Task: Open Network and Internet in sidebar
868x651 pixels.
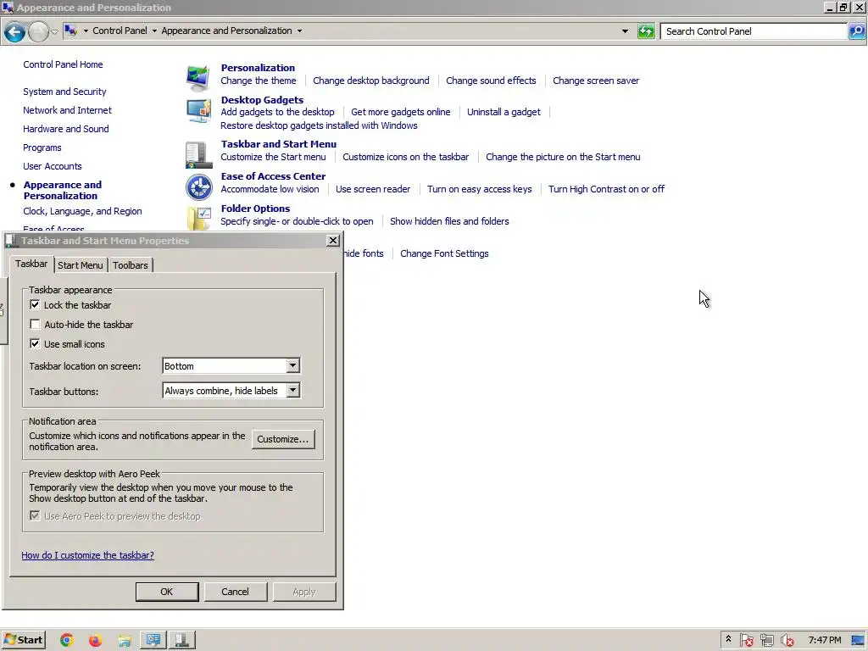Action: click(x=67, y=110)
